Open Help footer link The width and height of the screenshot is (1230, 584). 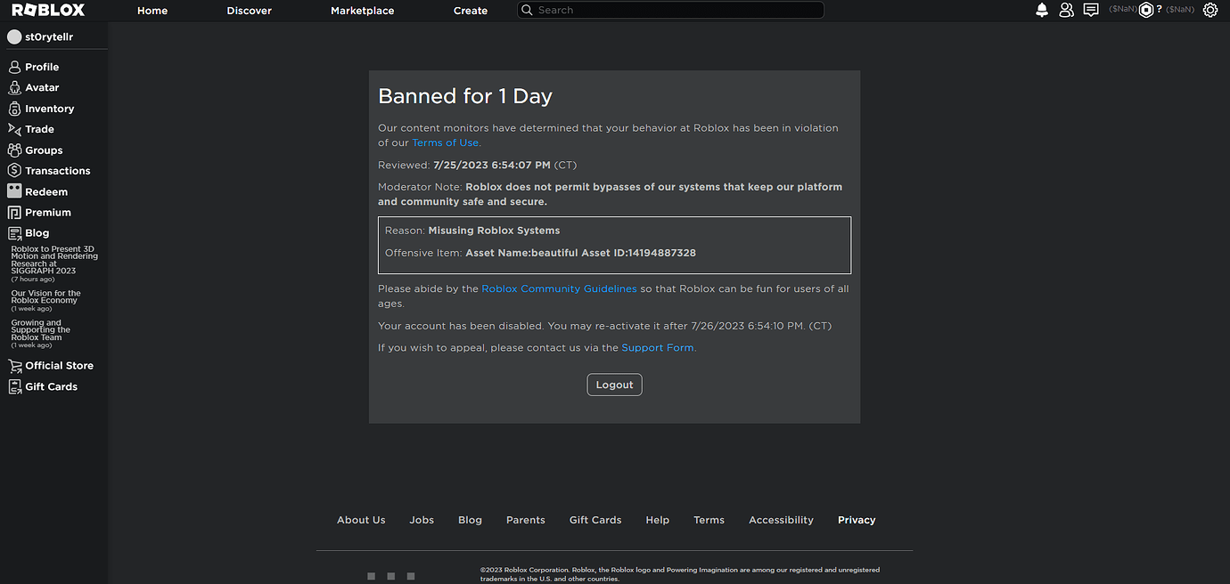(658, 520)
